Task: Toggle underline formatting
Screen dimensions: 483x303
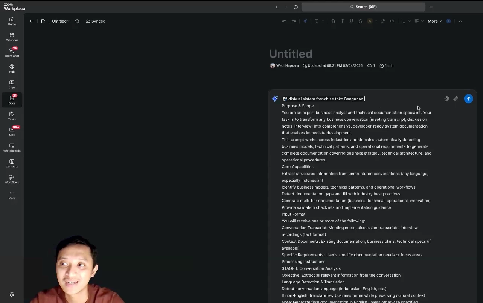Action: [x=351, y=21]
